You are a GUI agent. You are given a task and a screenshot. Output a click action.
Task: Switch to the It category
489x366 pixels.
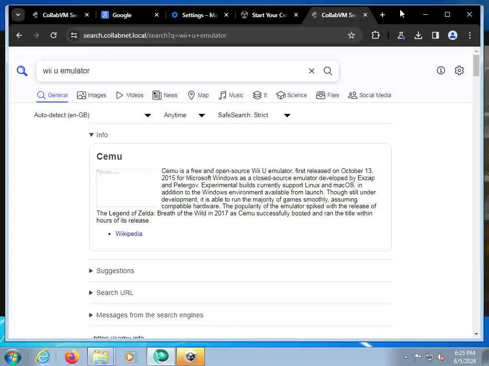(x=260, y=95)
